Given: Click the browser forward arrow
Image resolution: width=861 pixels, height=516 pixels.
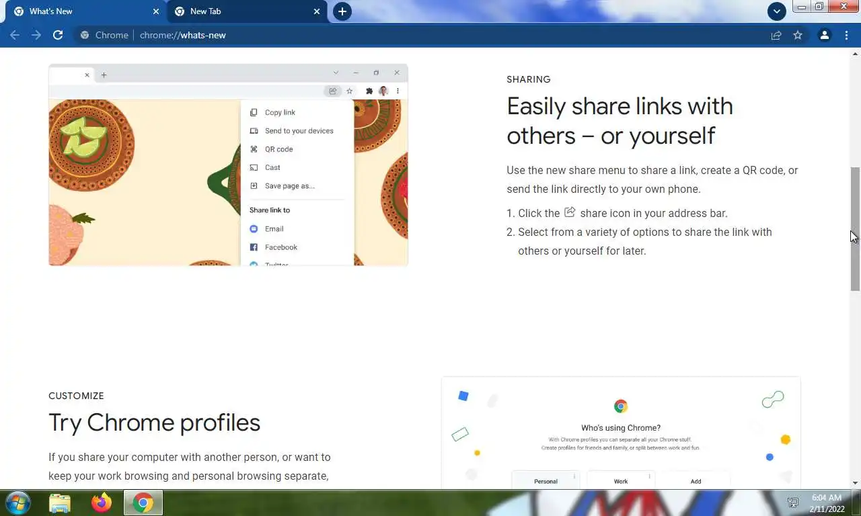Looking at the screenshot, I should [x=36, y=35].
